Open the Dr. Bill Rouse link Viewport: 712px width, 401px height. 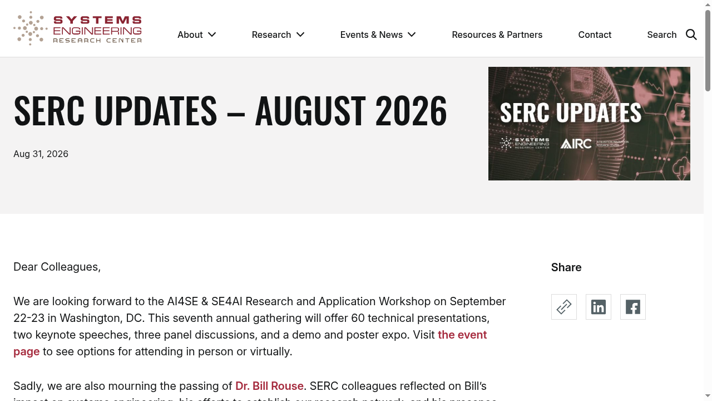(269, 386)
